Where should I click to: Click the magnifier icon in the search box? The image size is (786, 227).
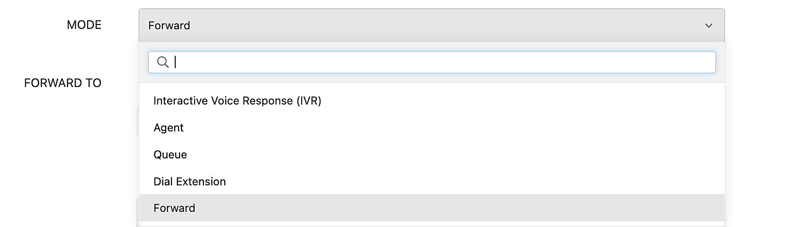[162, 62]
